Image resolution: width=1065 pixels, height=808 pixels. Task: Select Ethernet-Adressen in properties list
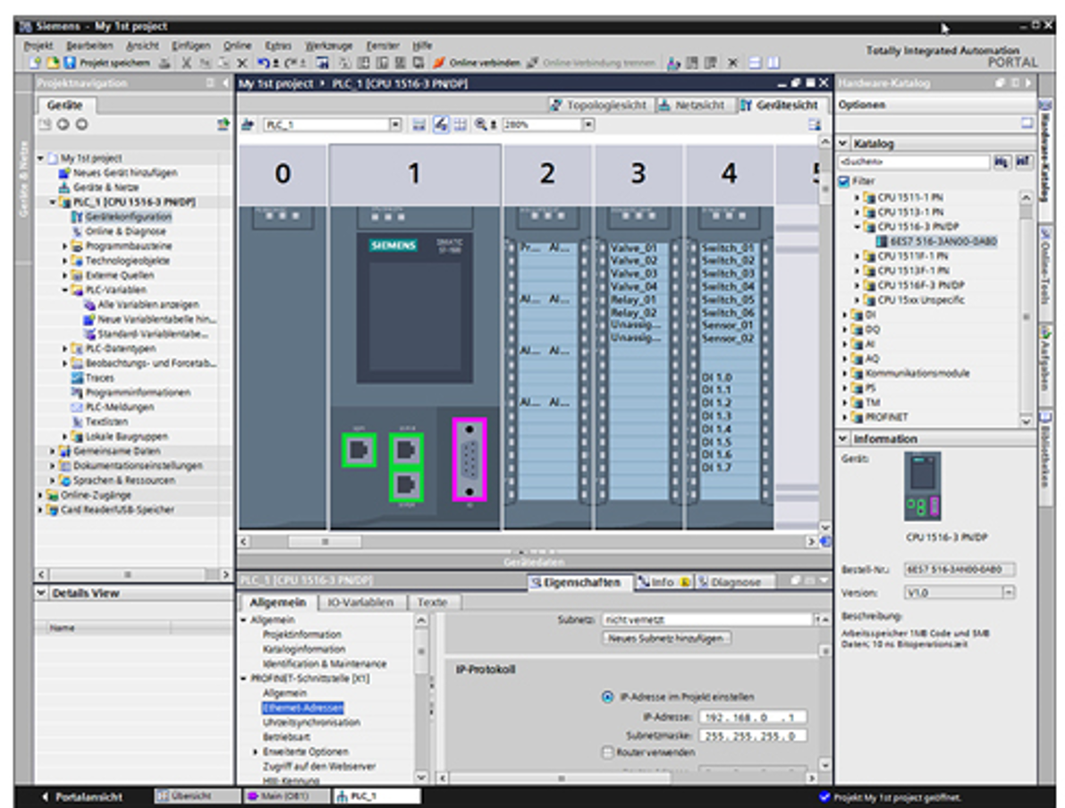click(303, 708)
